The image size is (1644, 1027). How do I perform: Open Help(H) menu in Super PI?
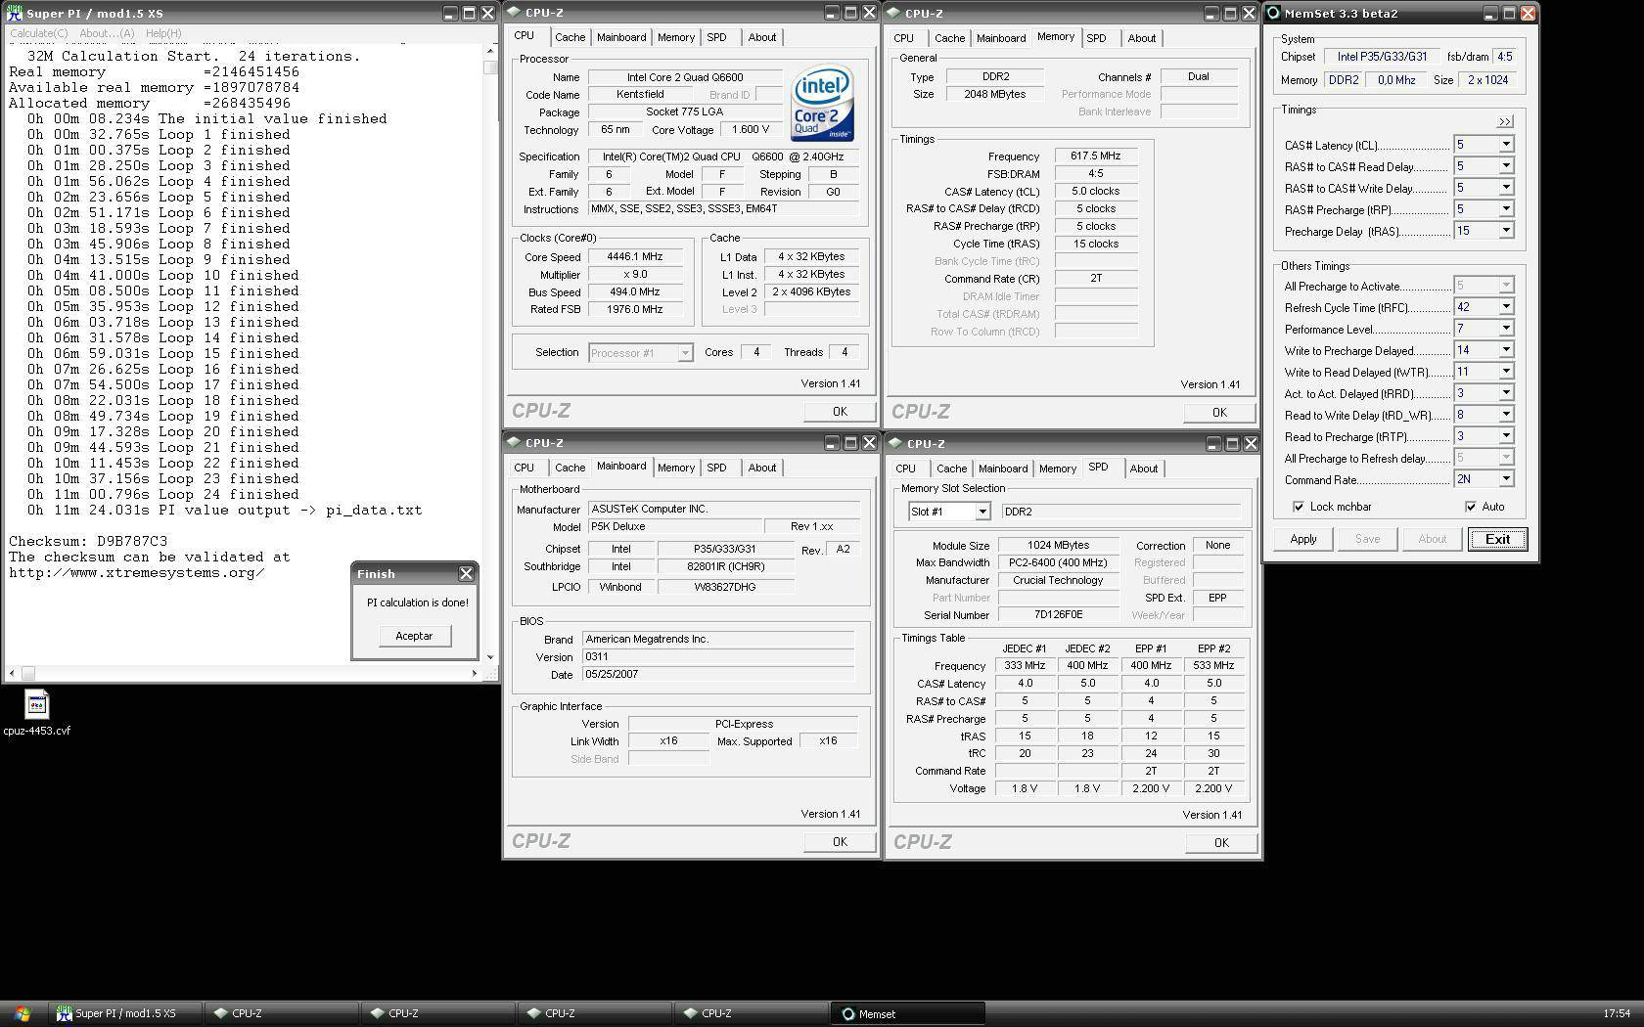tap(163, 33)
